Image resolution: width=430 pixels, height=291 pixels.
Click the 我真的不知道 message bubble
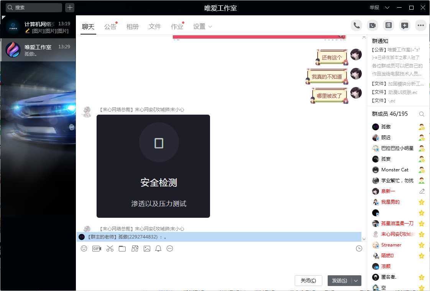[327, 77]
